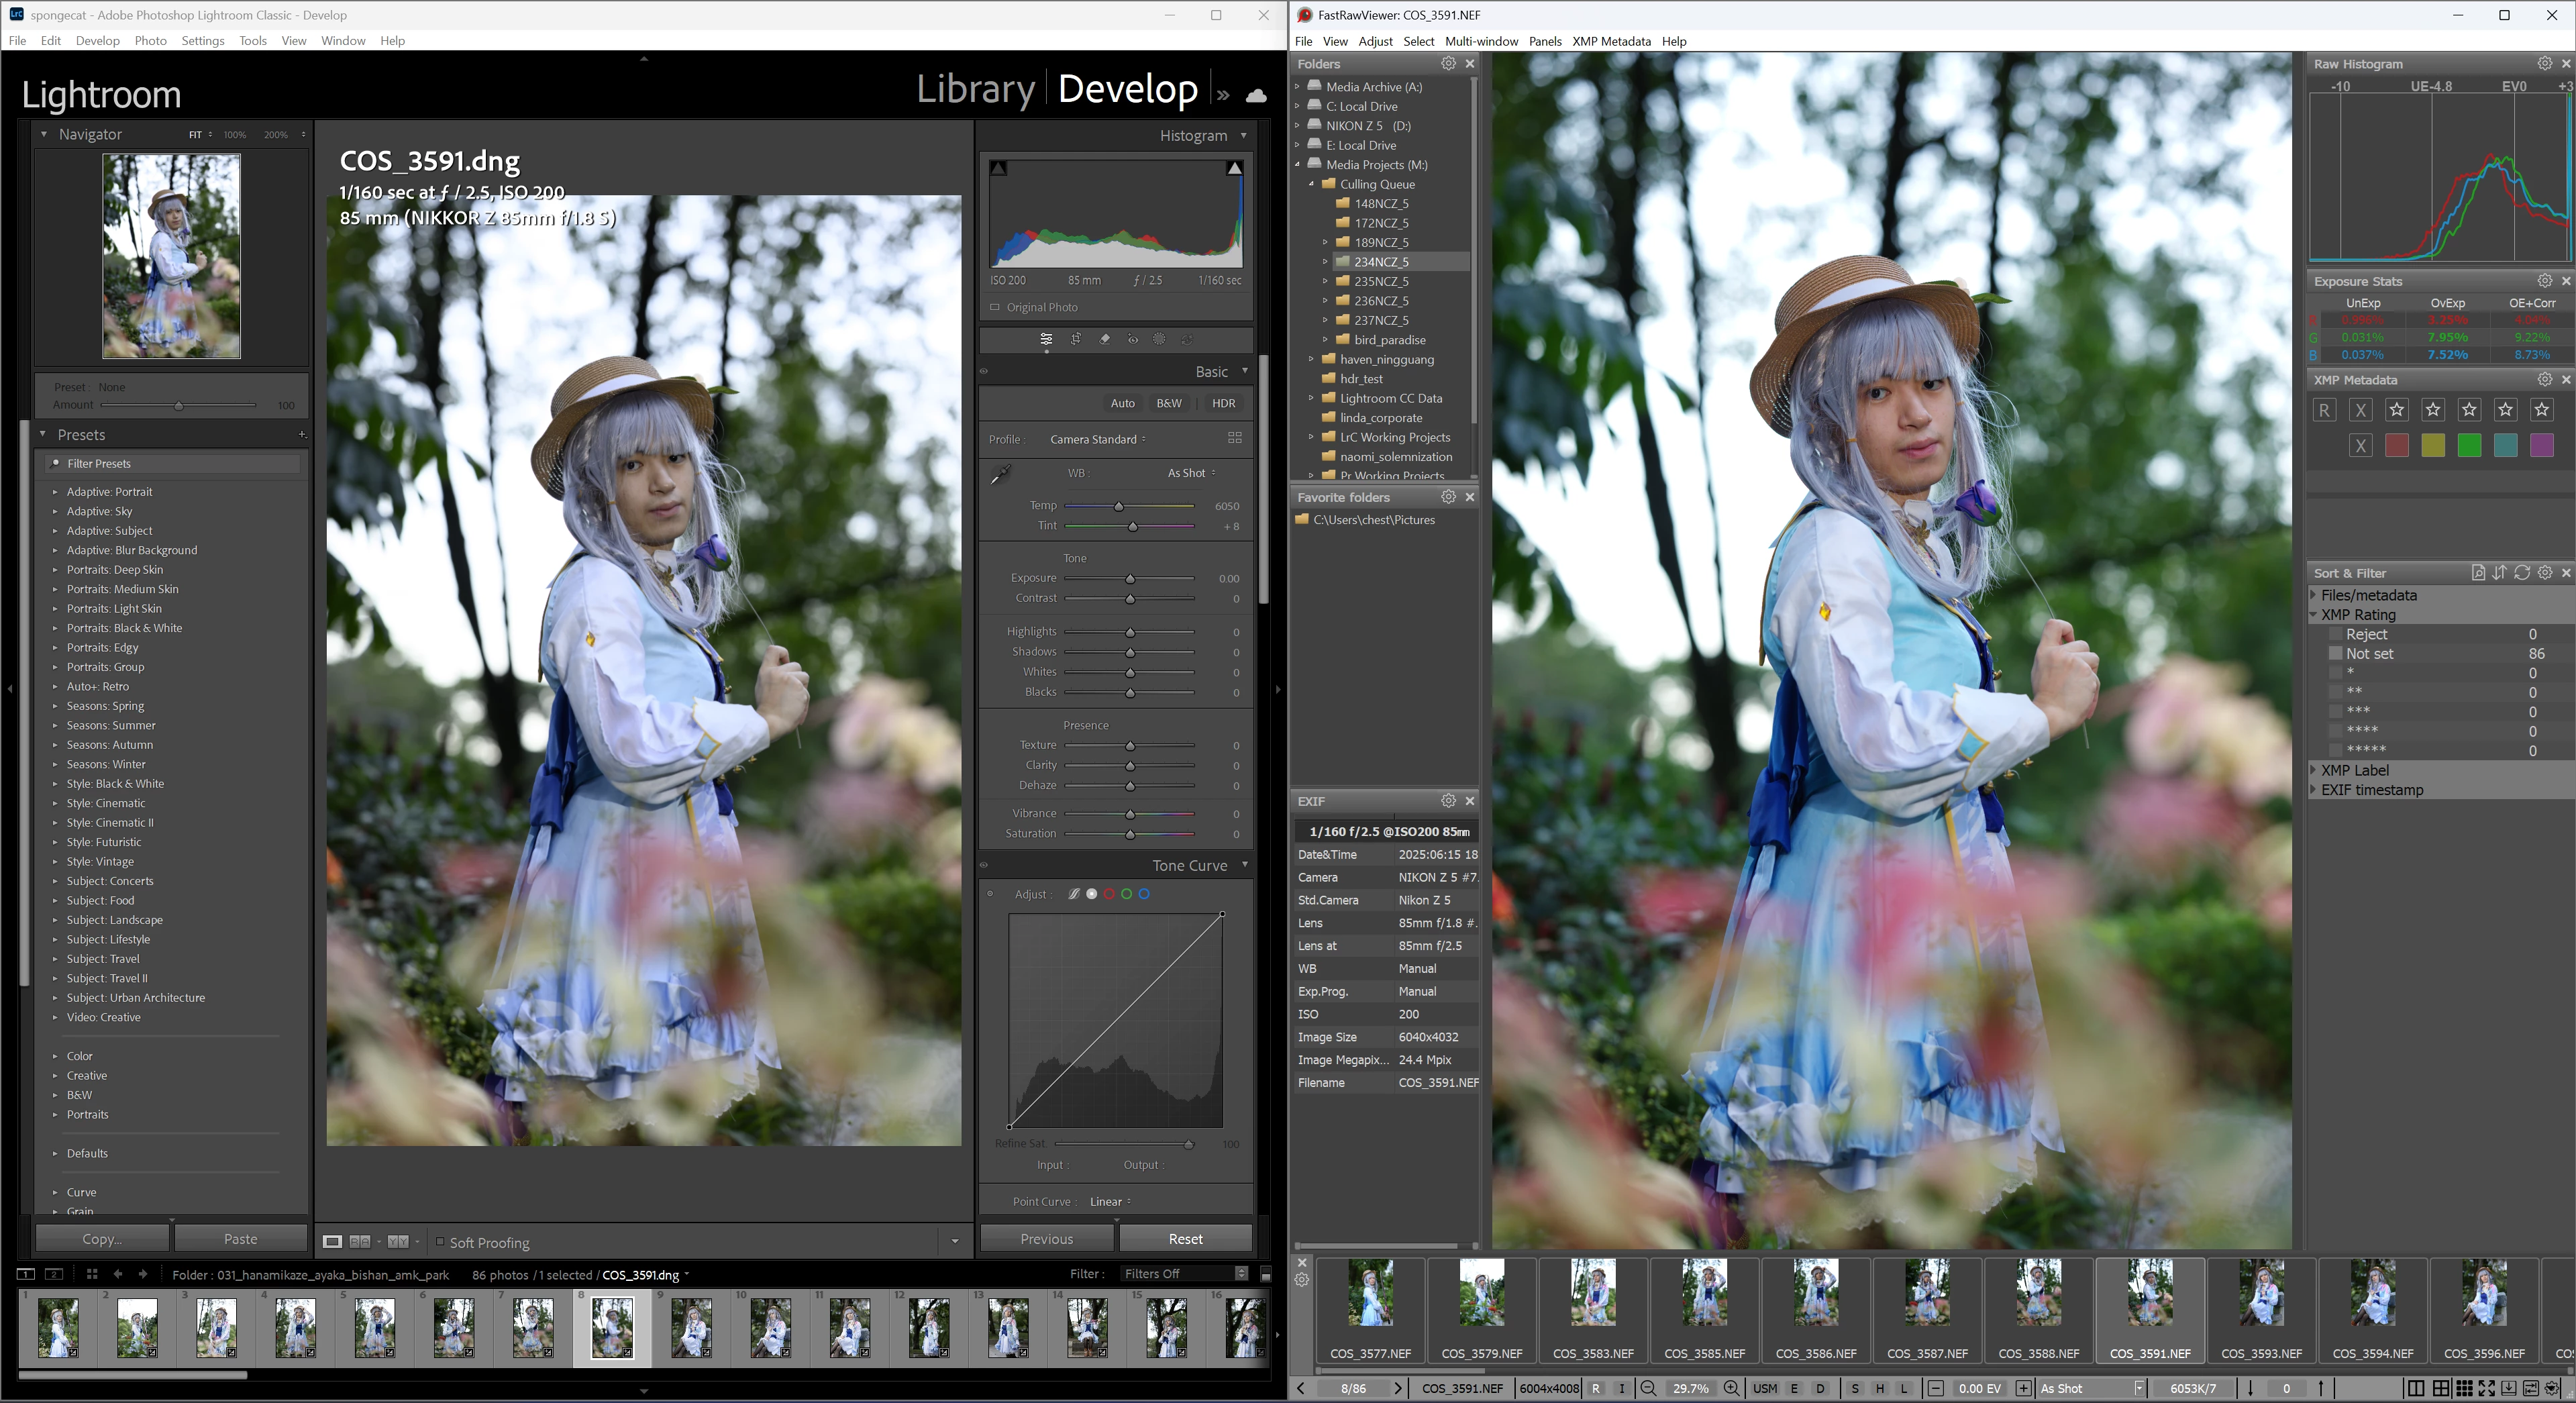Set one-star XMP rating
This screenshot has width=2576, height=1403.
(2397, 409)
